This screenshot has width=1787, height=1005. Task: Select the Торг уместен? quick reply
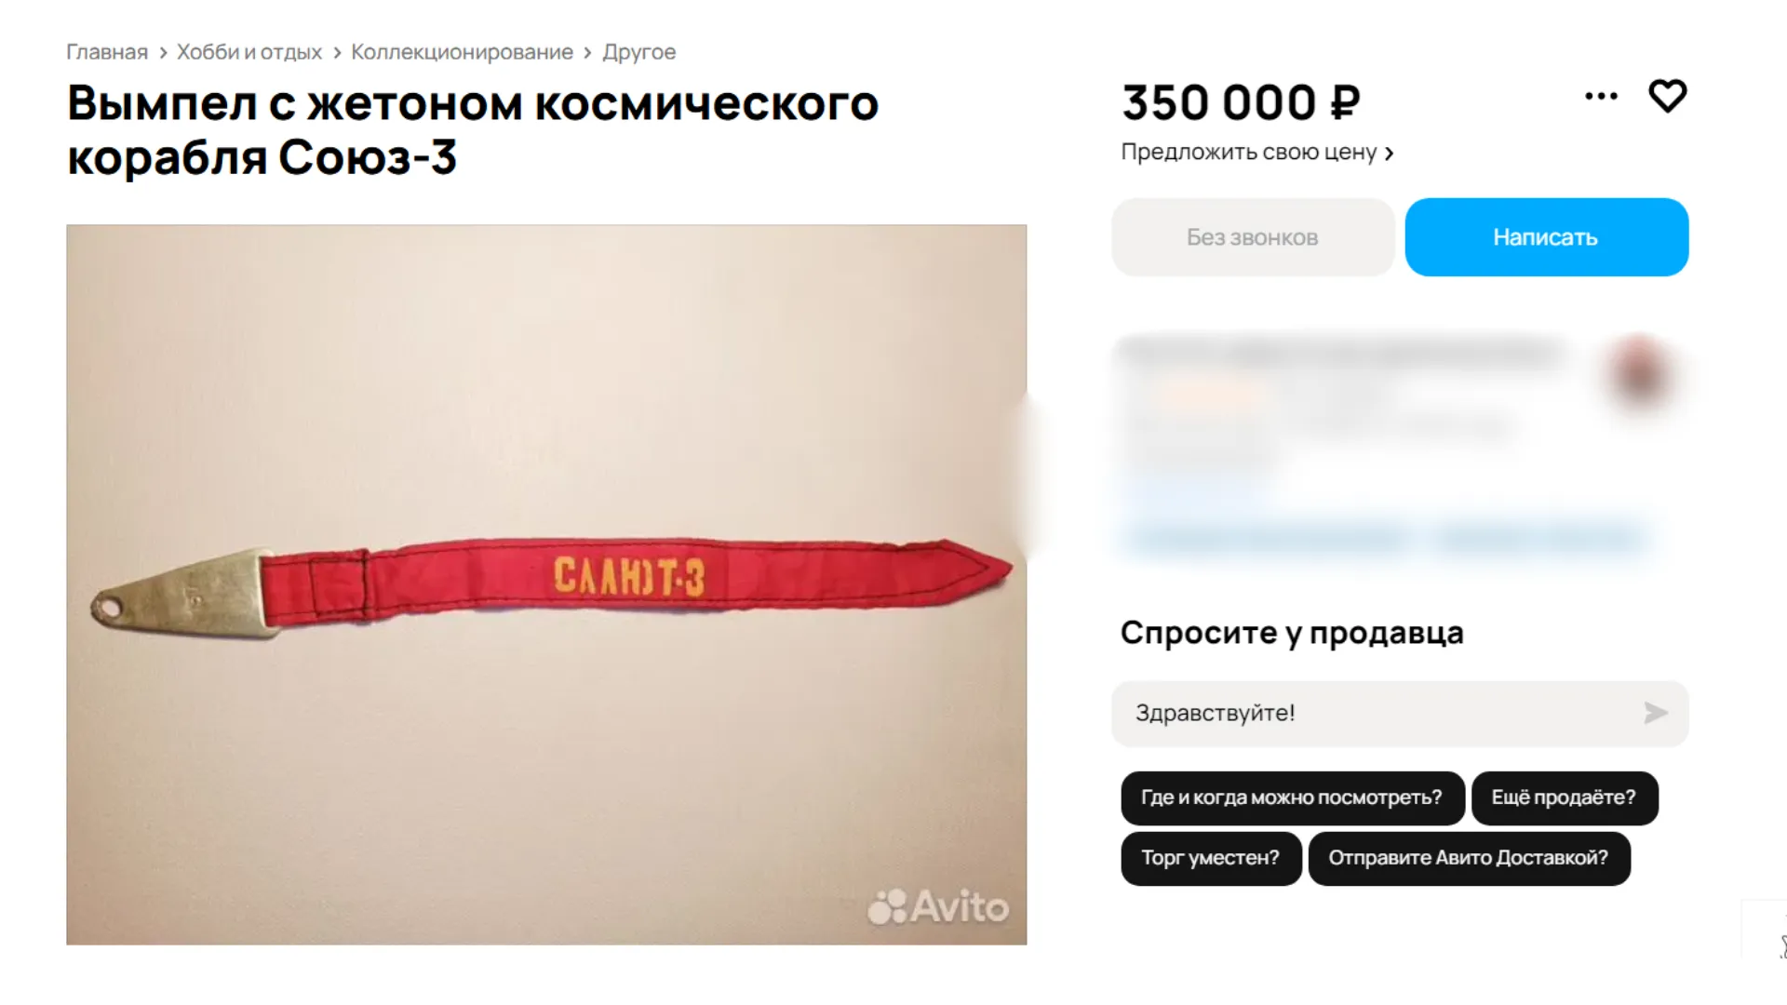click(1210, 858)
